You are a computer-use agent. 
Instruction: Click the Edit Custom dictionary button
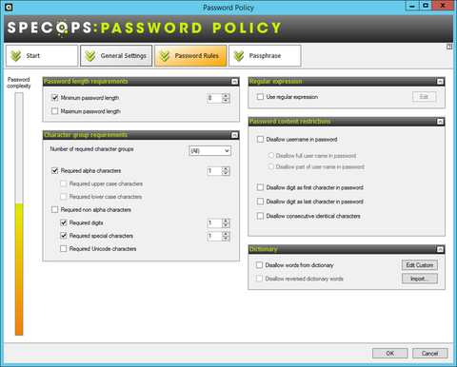(x=420, y=265)
